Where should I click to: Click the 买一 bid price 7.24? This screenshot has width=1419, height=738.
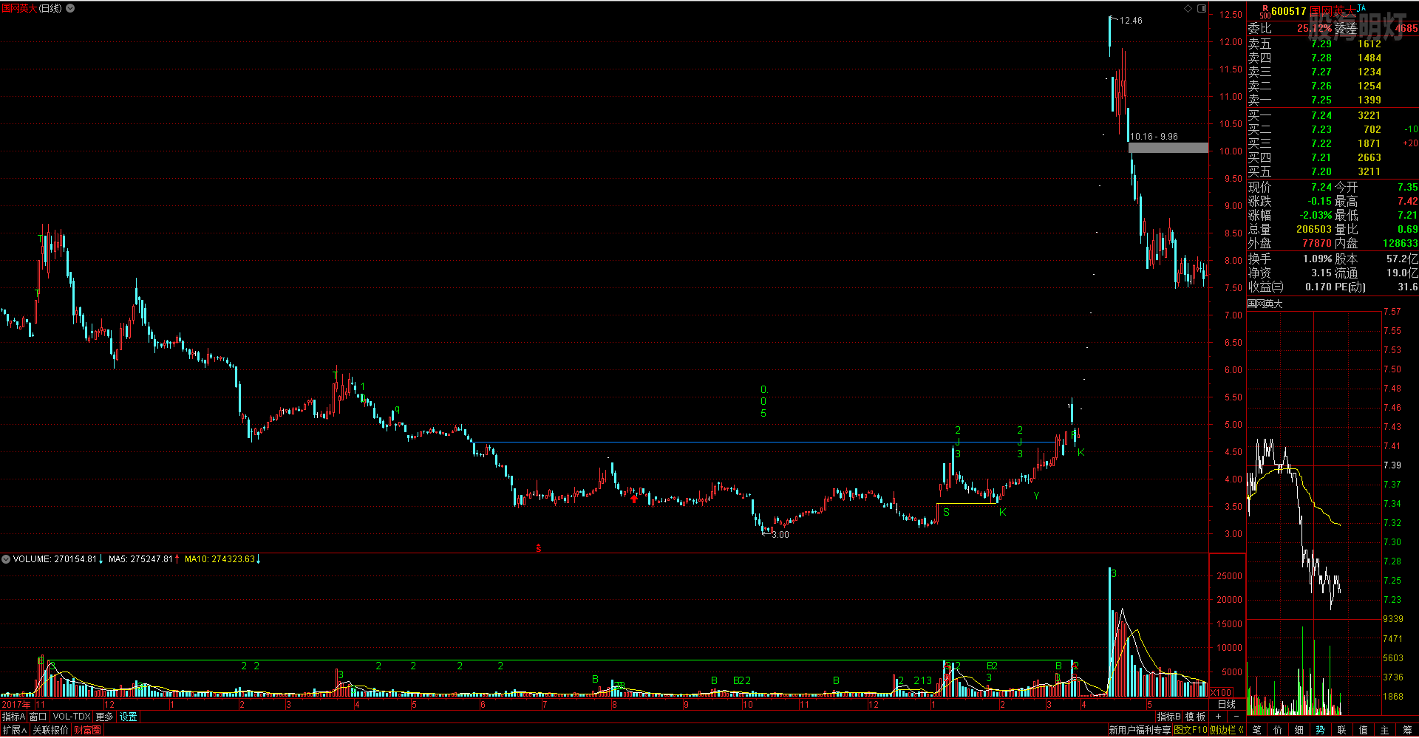1321,115
